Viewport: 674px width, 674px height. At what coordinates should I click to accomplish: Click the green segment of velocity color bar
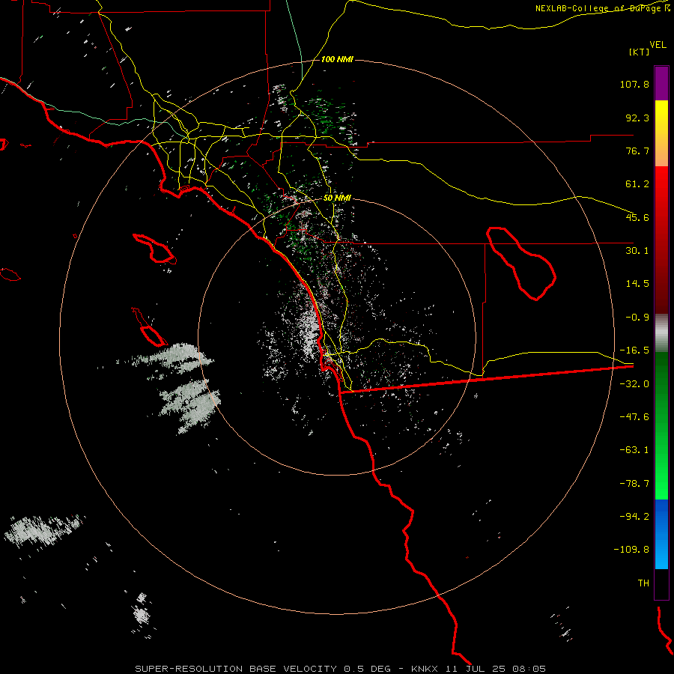[661, 425]
